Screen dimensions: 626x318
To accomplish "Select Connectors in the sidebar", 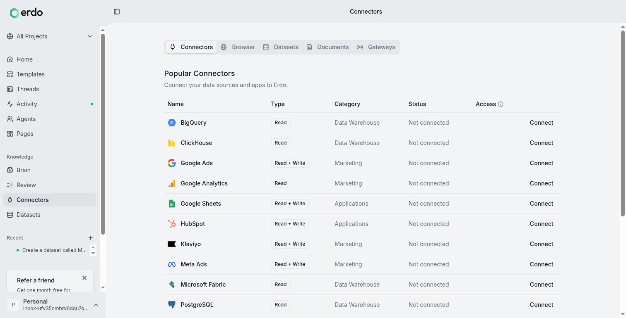I will [50, 200].
